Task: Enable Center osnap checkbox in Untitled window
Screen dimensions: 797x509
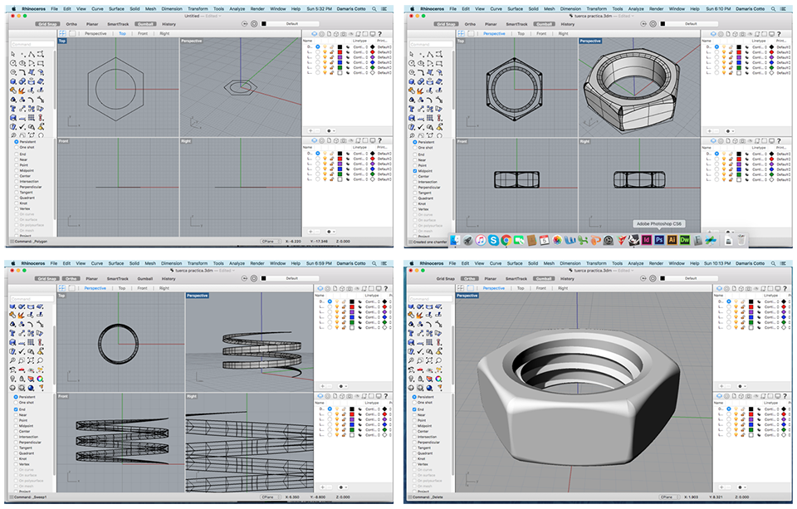Action: tap(17, 176)
